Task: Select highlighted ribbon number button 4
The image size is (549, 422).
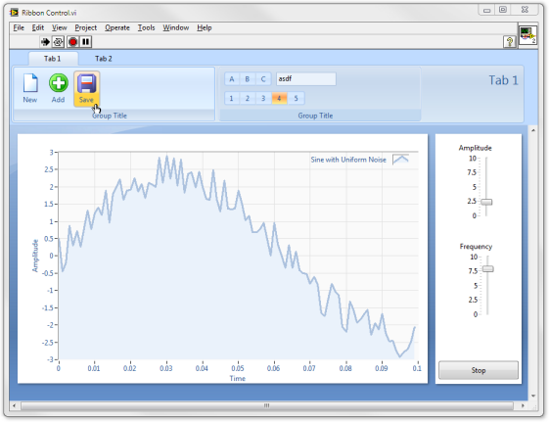Action: (280, 99)
